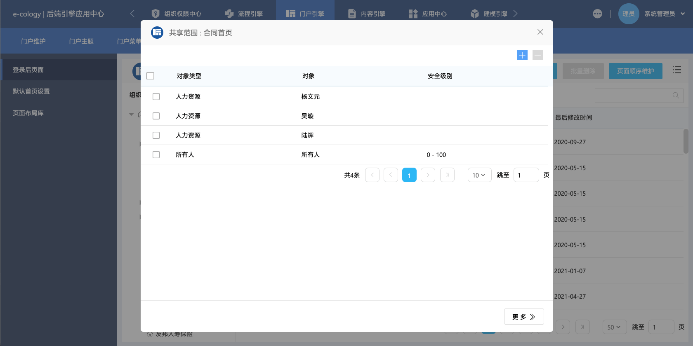The height and width of the screenshot is (346, 693).
Task: Click the e-cology application title
Action: coord(58,14)
